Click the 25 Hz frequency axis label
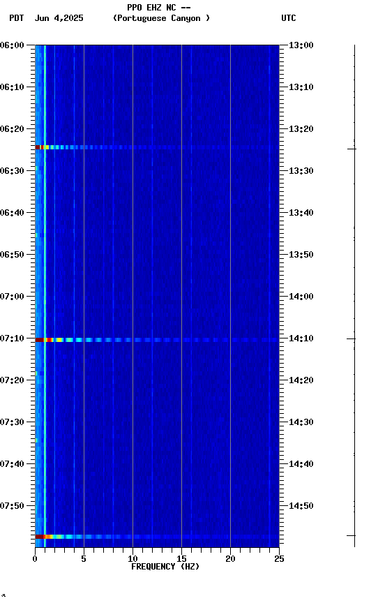This screenshot has height=603, width=385. (x=279, y=559)
